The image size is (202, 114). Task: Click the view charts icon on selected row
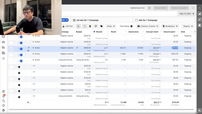coord(28,51)
